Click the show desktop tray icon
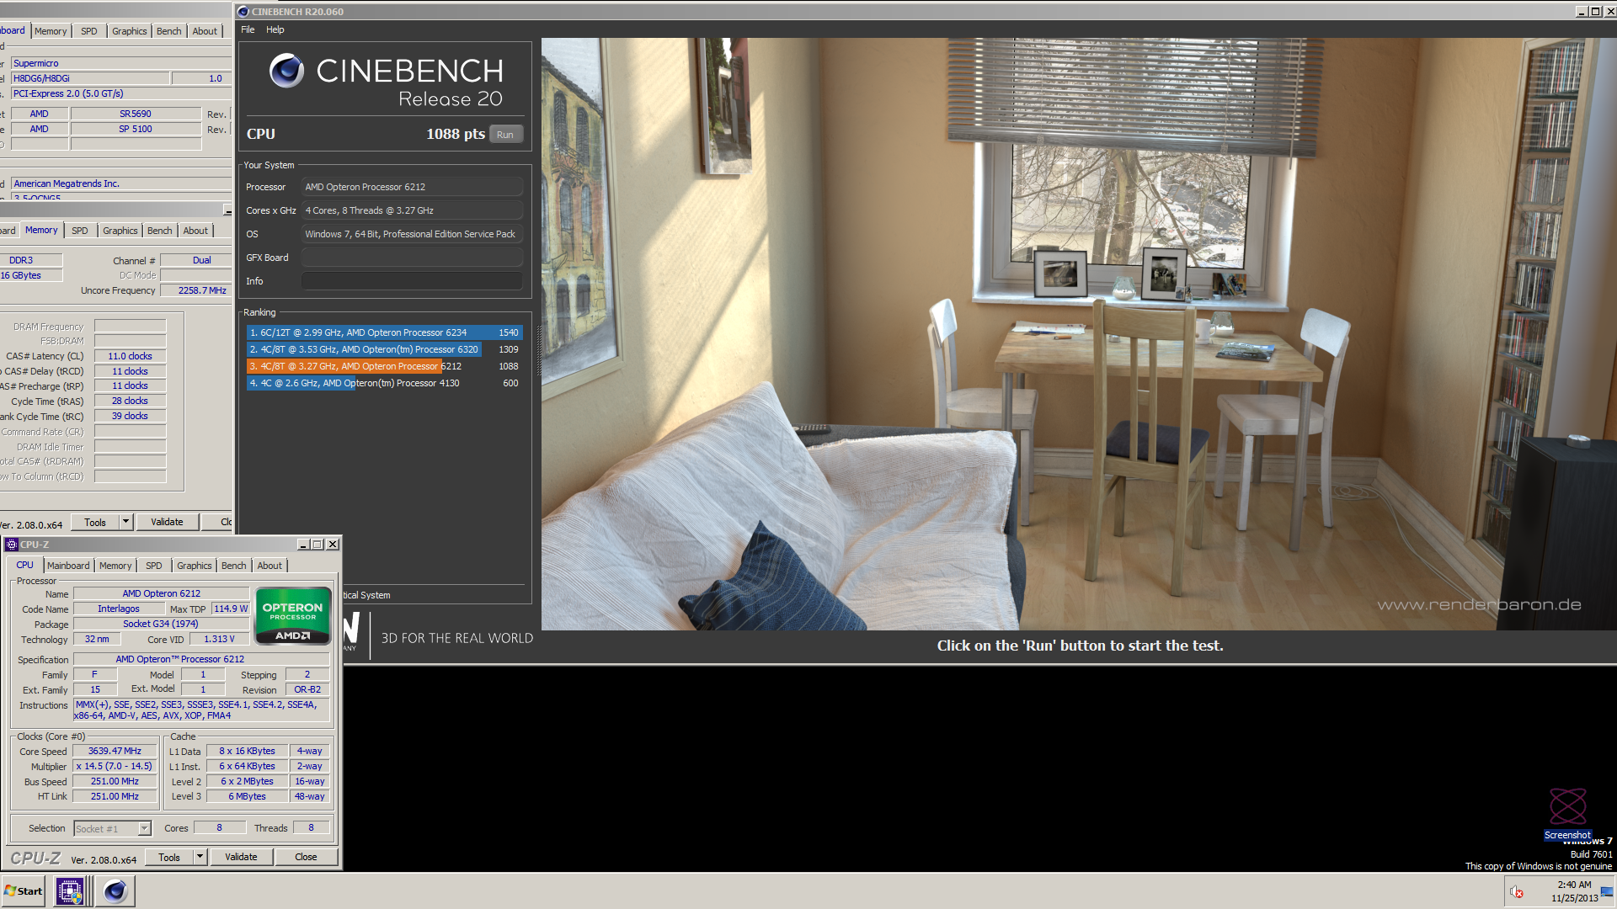 1607,892
